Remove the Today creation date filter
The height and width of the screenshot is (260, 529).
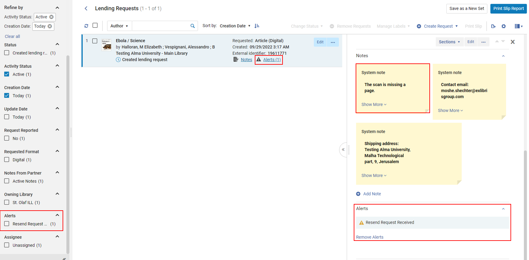coord(50,26)
